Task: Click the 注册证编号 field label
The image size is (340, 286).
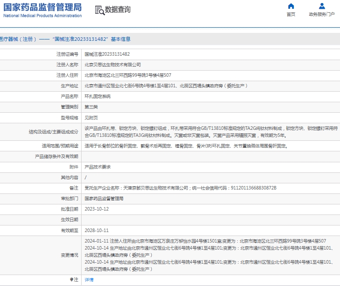Action: click(67, 54)
